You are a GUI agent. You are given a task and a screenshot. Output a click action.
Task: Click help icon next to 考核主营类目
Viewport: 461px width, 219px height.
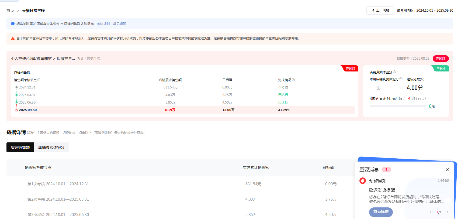point(99,59)
